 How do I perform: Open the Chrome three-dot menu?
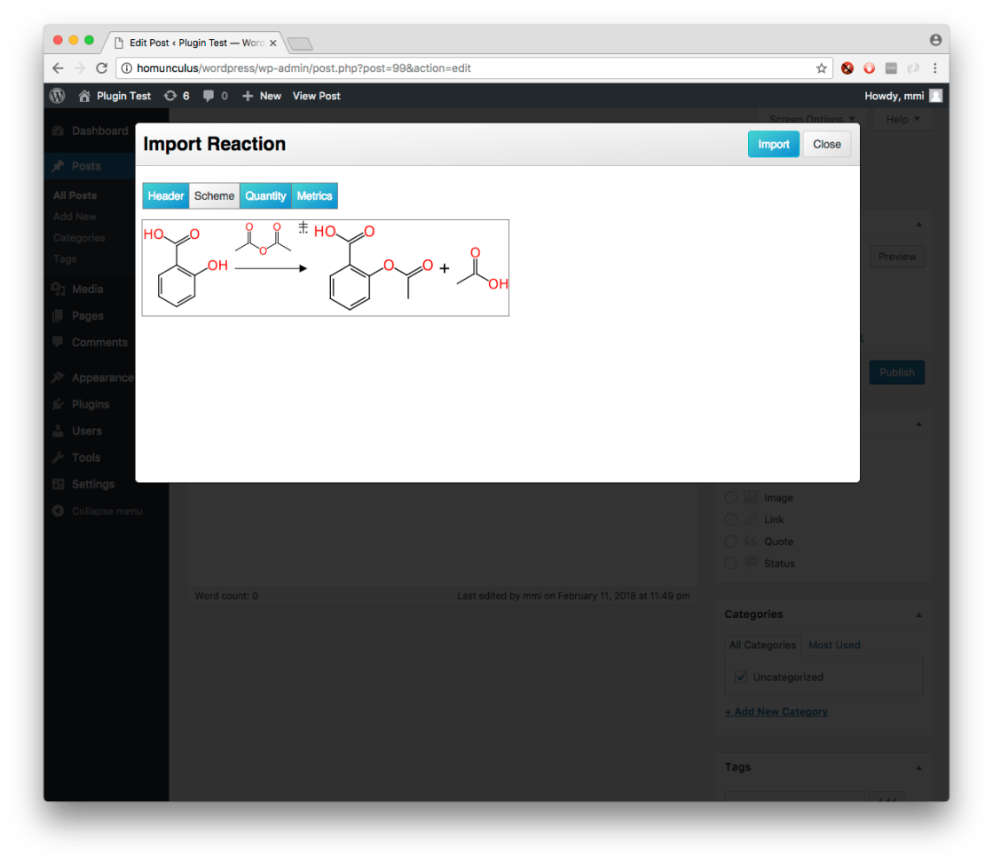point(934,68)
